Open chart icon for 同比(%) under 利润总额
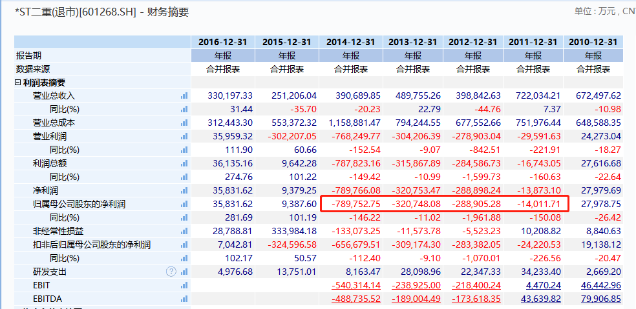The height and width of the screenshot is (309, 636). coord(185,177)
